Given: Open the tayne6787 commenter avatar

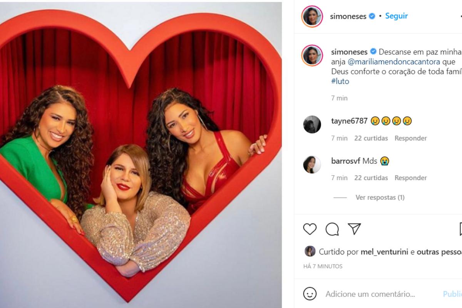Looking at the screenshot, I should tap(312, 124).
